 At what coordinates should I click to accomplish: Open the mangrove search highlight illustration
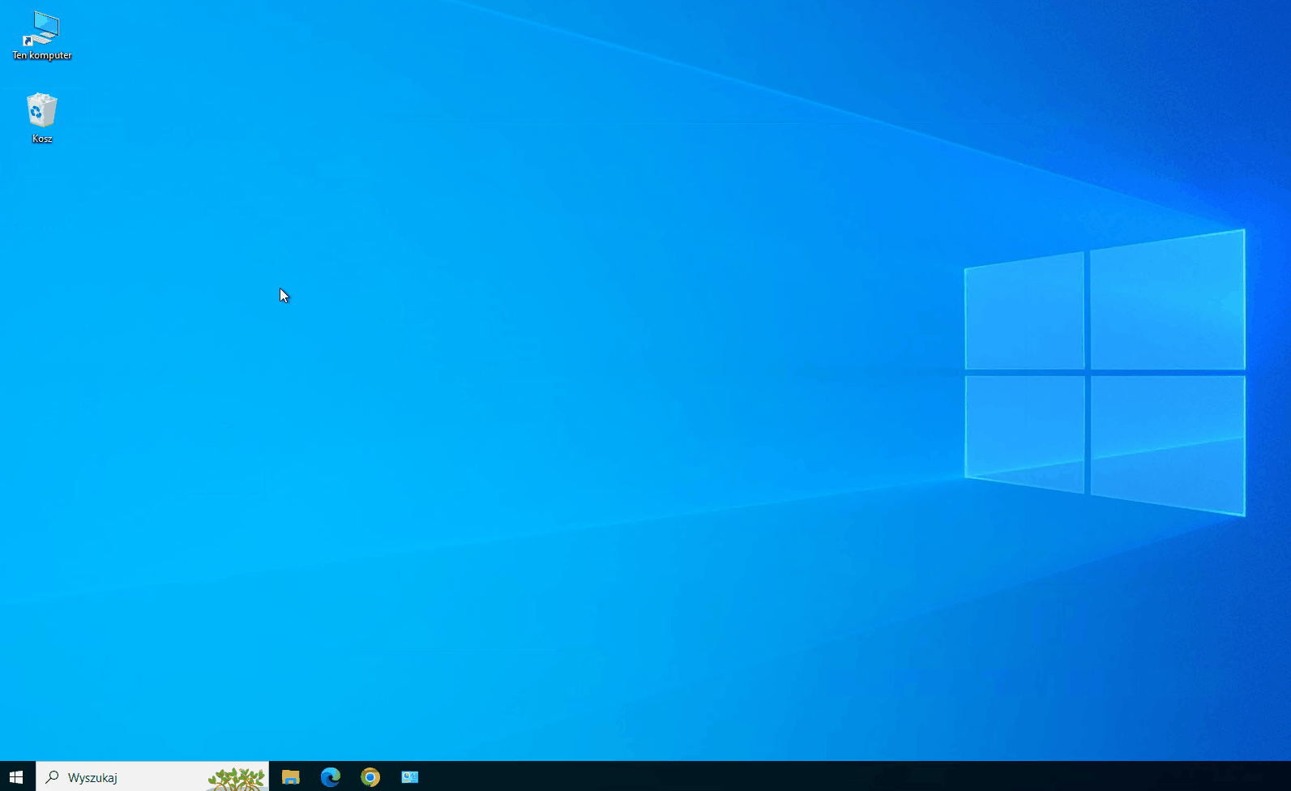tap(237, 778)
